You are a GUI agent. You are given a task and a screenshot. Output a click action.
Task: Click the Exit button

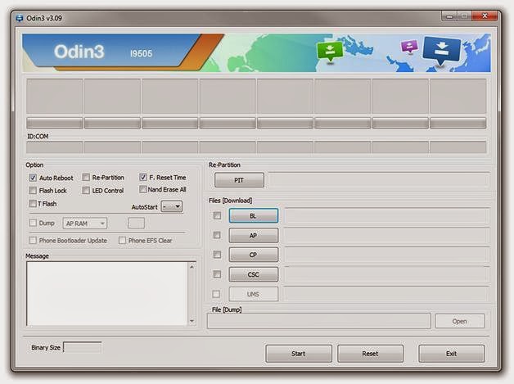click(x=452, y=354)
